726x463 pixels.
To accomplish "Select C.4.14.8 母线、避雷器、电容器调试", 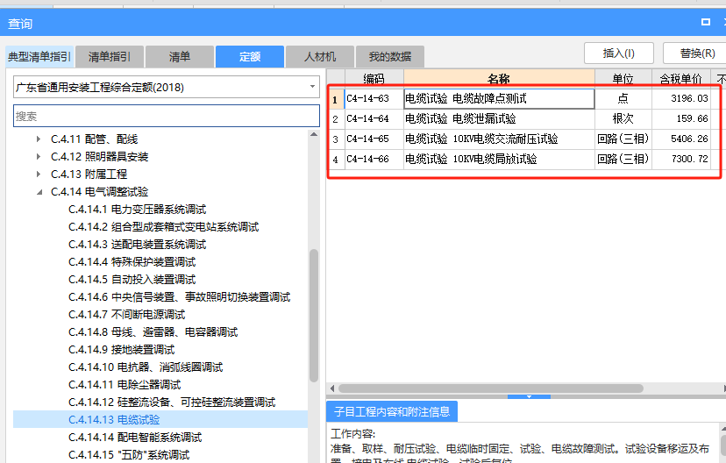I will tap(153, 332).
